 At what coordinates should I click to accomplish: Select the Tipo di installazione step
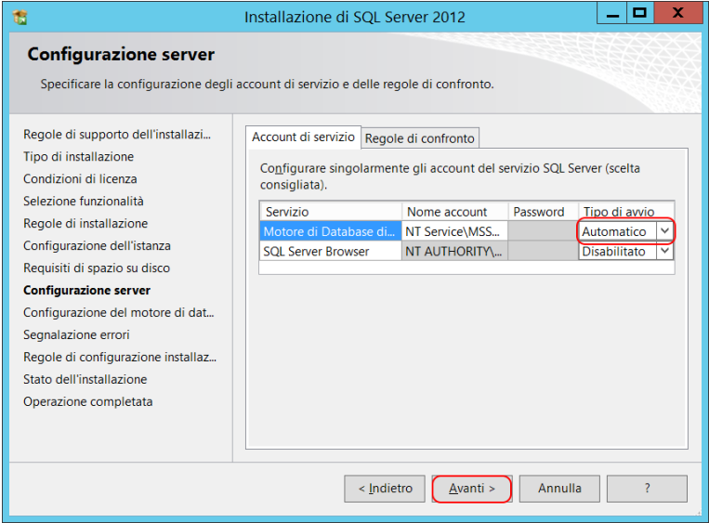(x=79, y=156)
